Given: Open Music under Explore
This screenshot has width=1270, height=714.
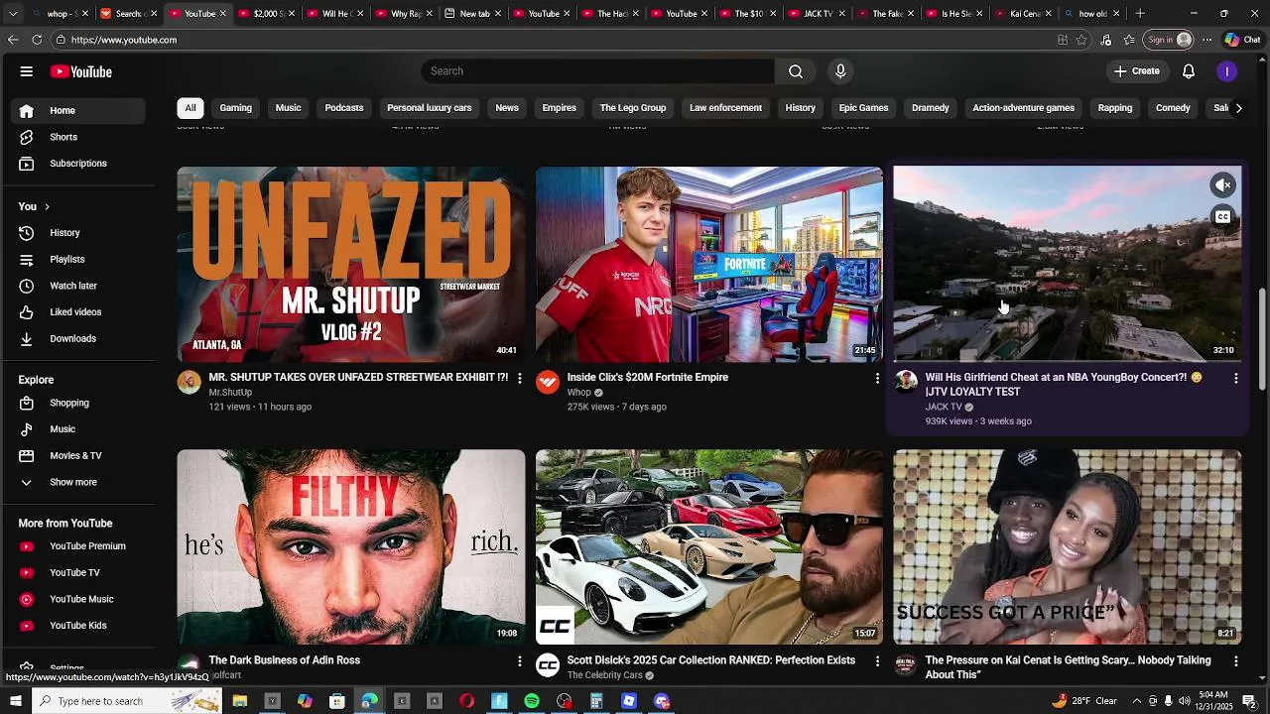Looking at the screenshot, I should click(x=63, y=429).
